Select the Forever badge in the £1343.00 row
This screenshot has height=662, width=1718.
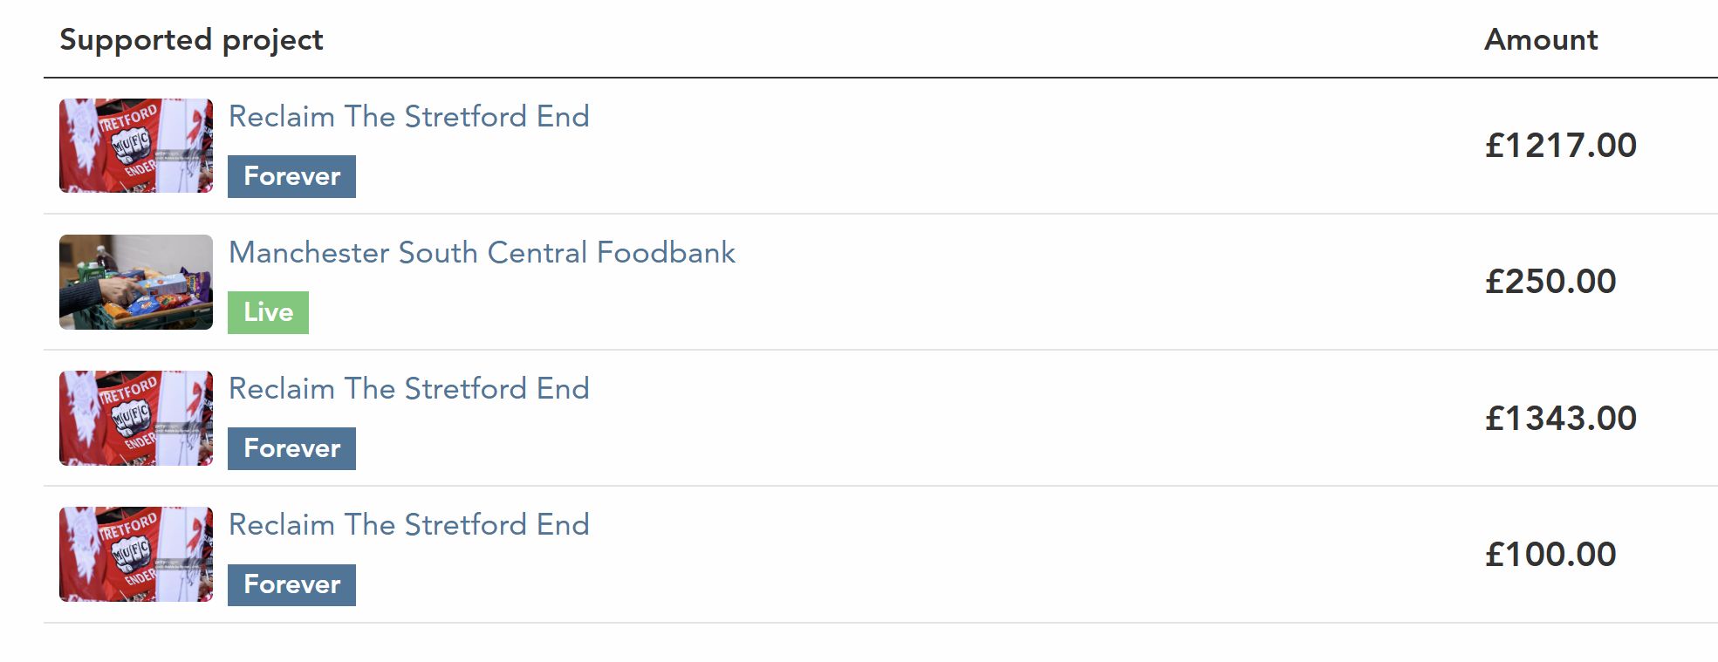tap(291, 448)
